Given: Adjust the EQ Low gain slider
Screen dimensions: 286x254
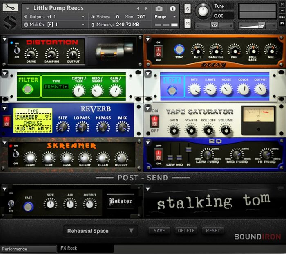Looking at the screenshot, I should coord(170,157).
